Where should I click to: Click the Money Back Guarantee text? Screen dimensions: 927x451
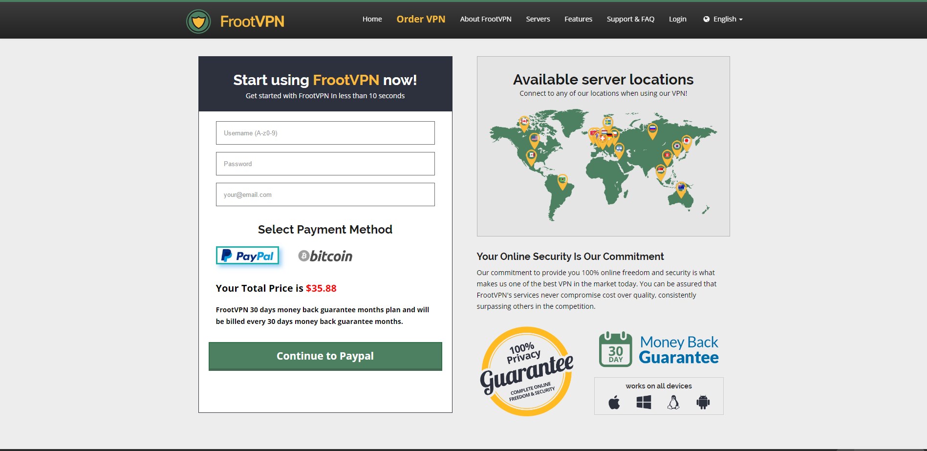pyautogui.click(x=679, y=350)
